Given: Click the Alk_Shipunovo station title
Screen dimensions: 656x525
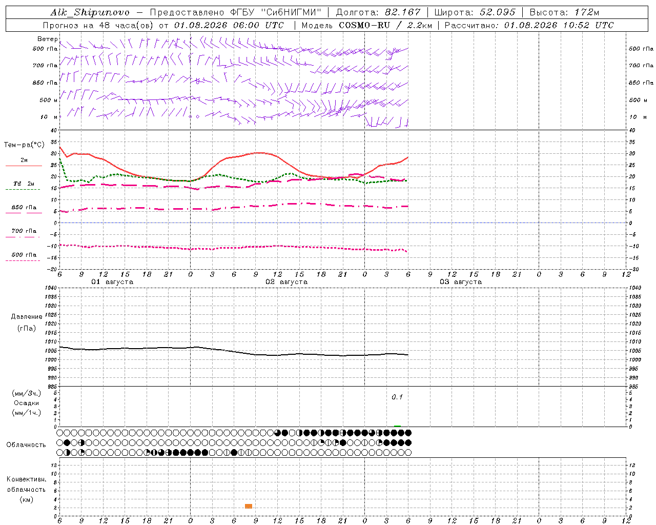Looking at the screenshot, I should 90,12.
